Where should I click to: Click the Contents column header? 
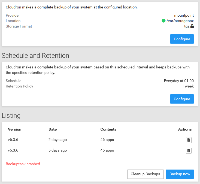(108, 129)
